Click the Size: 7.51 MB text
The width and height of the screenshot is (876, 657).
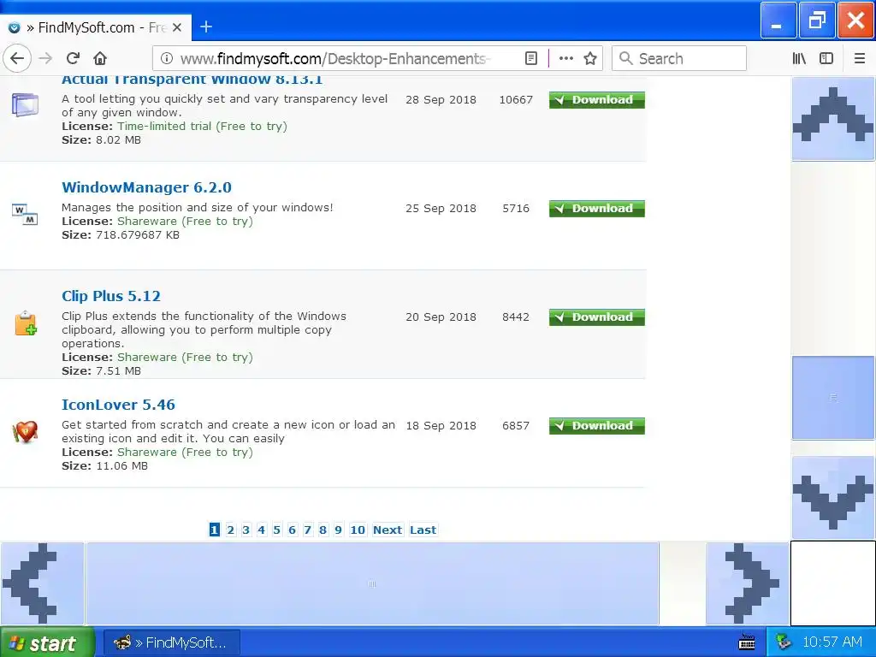101,371
